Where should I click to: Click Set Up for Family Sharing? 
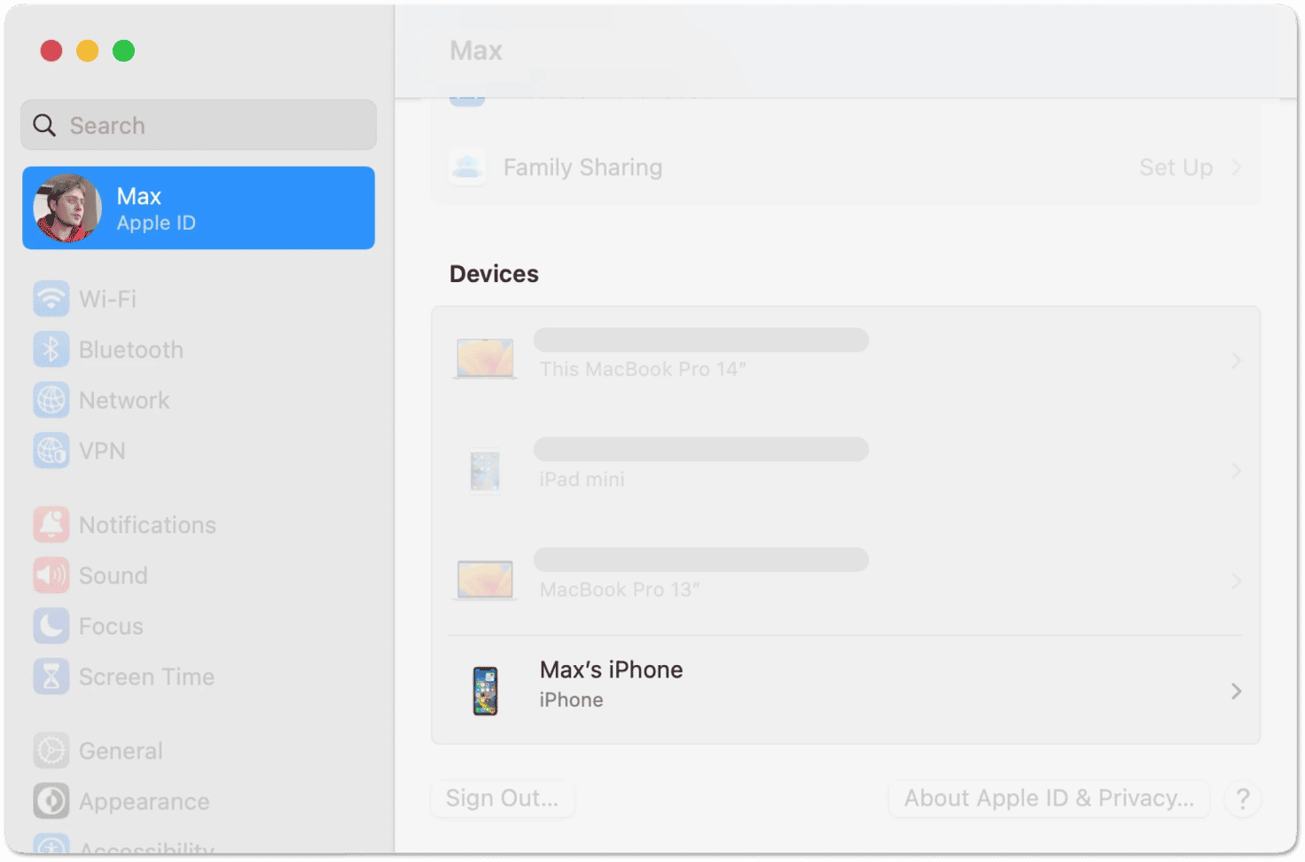click(1176, 167)
